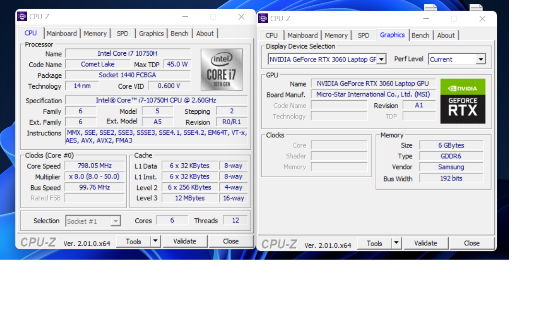
Task: Open the SPD tab in the right CPU-Z window
Action: 363,35
